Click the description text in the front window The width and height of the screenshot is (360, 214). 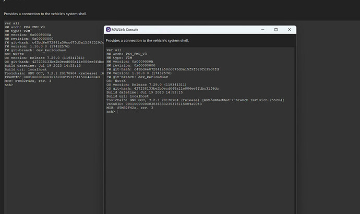(x=147, y=40)
